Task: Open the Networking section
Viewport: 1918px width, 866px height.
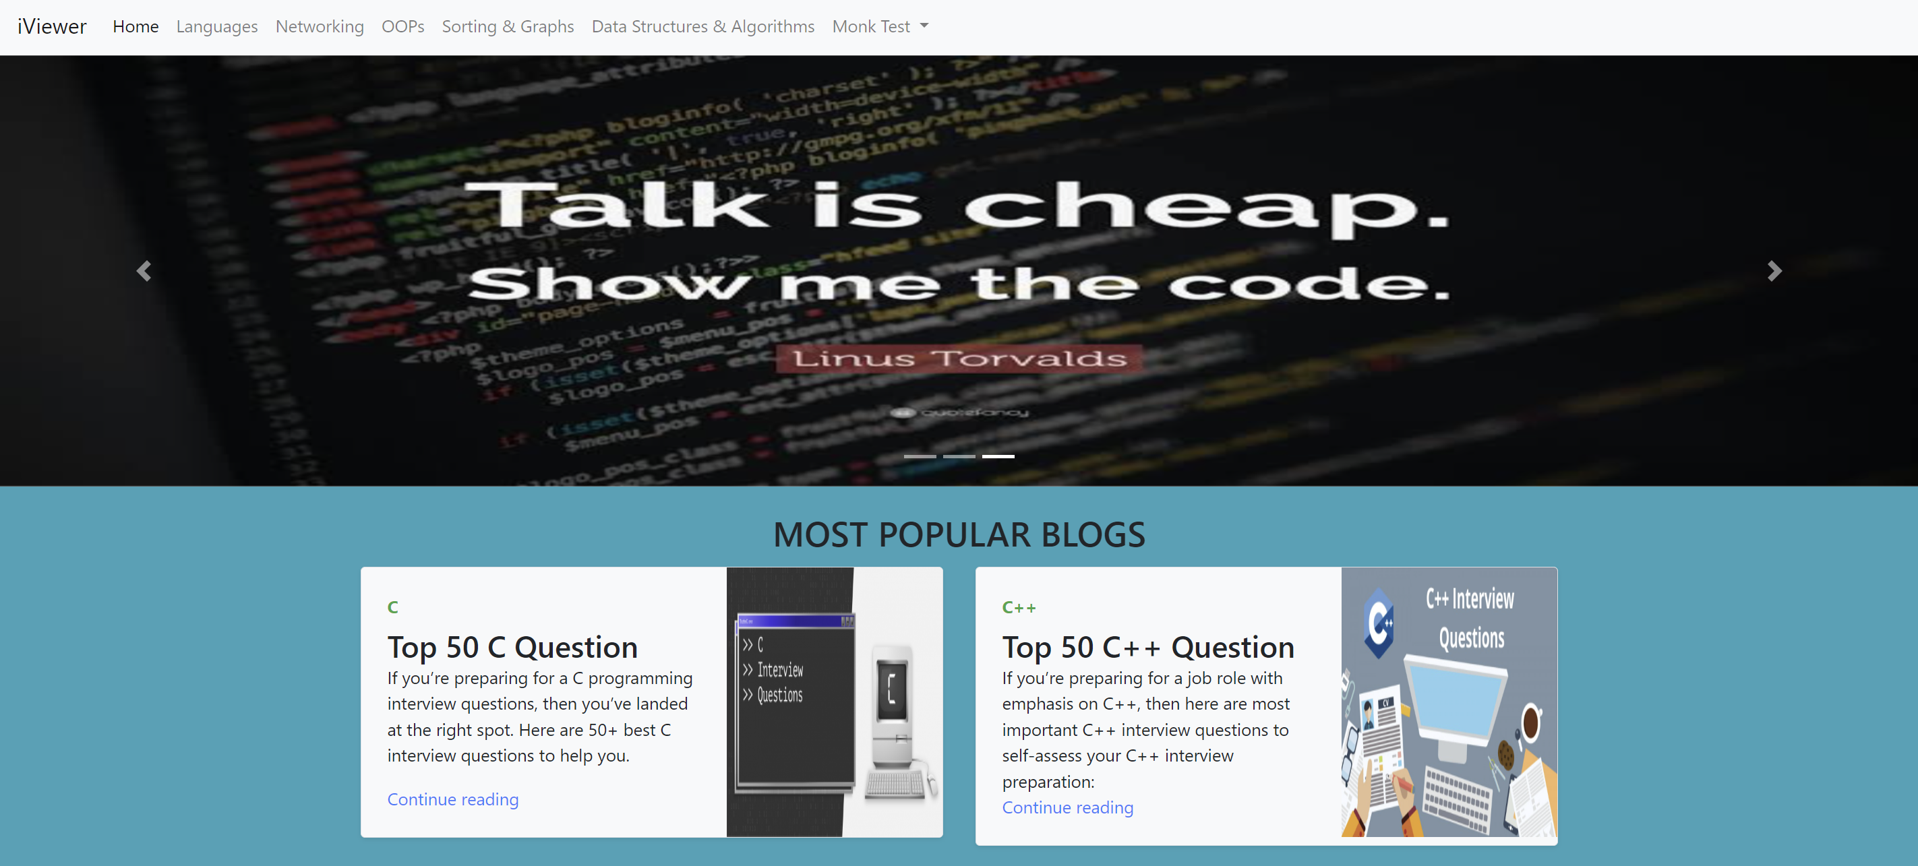Action: 320,27
